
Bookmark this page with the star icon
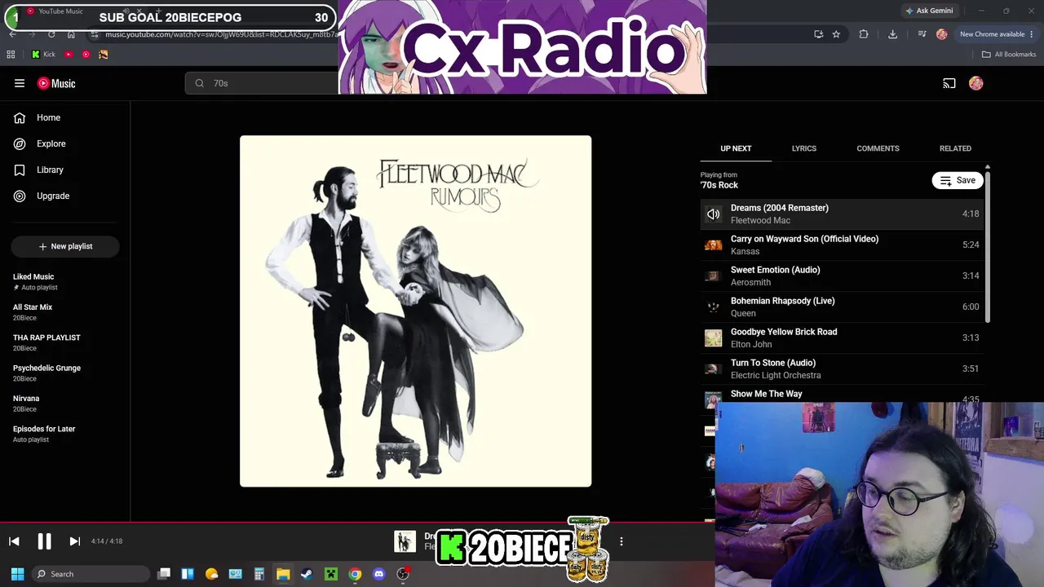point(836,34)
